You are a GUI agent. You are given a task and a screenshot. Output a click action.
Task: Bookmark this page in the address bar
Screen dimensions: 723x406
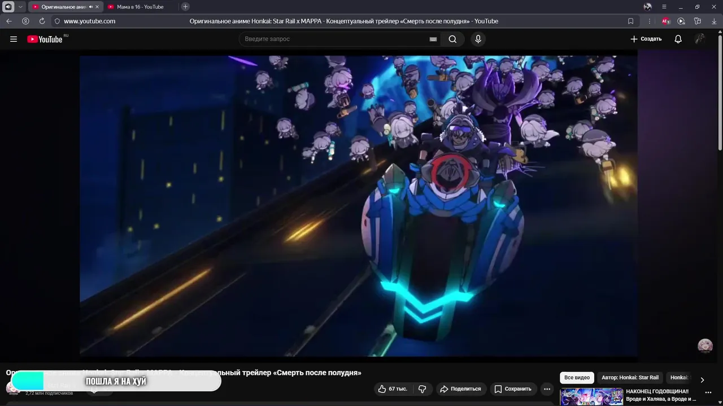point(630,21)
